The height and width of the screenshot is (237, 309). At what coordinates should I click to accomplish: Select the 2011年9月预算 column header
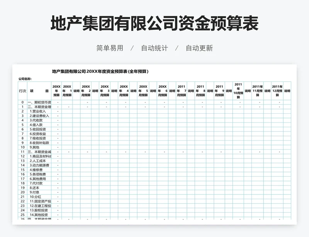click(219, 91)
